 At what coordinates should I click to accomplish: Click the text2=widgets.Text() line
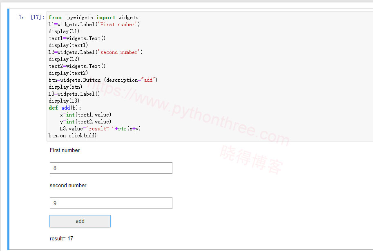77,66
